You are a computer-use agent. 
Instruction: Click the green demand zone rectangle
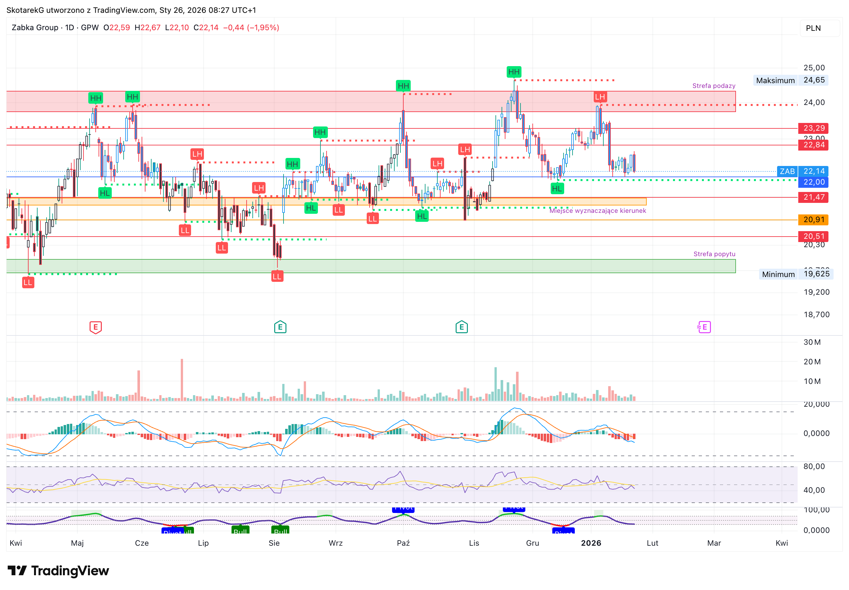point(371,266)
